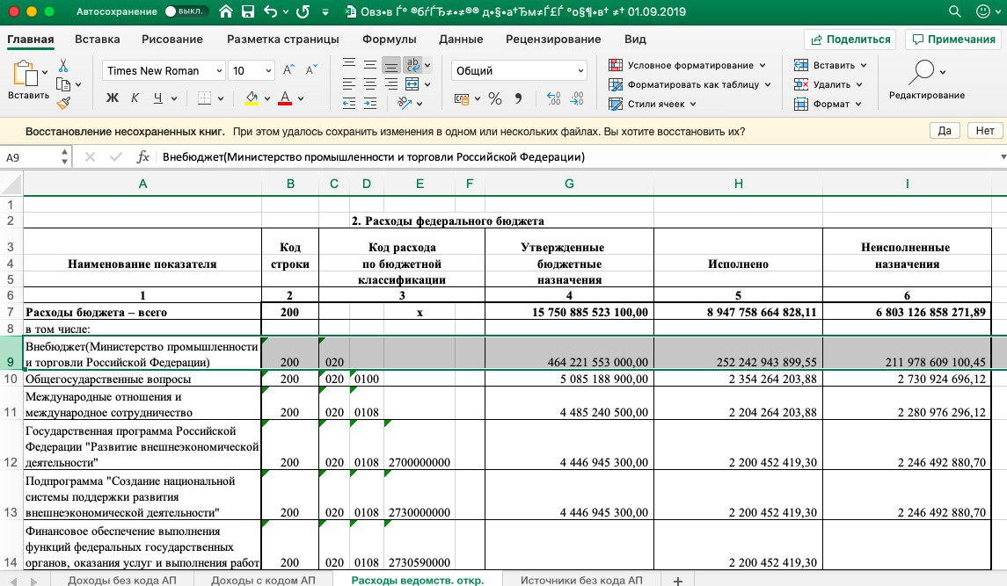This screenshot has width=1007, height=586.
Task: Open the Редактирование group button
Action: pos(927,80)
